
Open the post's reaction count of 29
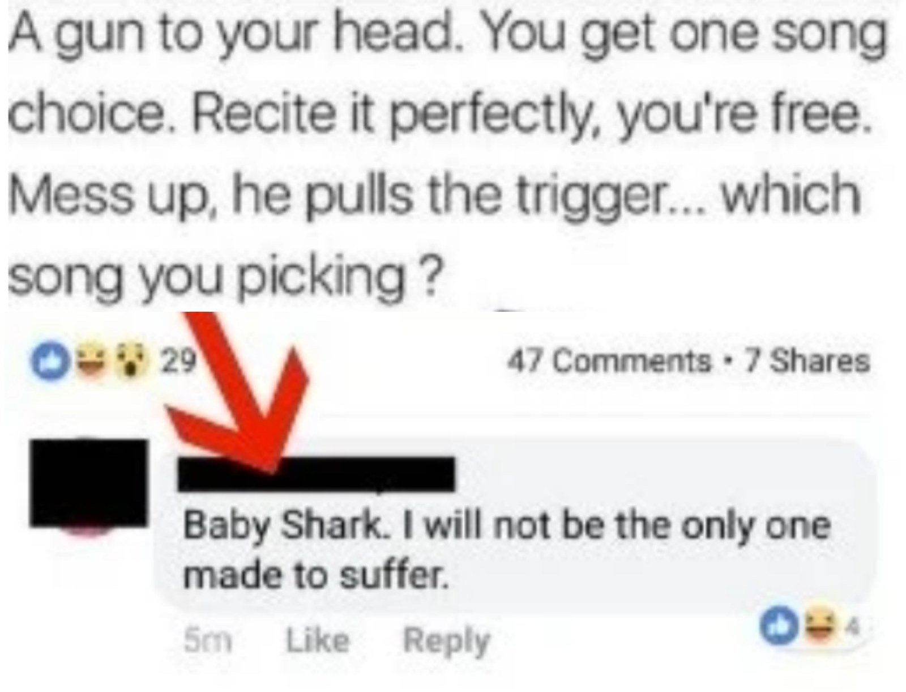coord(180,359)
